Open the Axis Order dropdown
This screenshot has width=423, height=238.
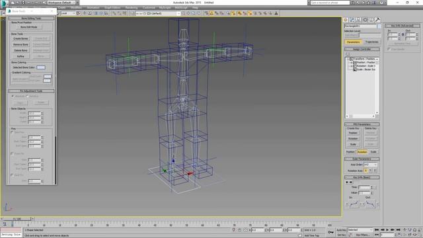pos(370,165)
